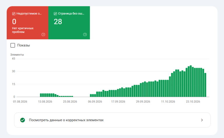Click axis date label 11.10.2026
Viewport: 224px width, 138px height.
coord(168,102)
